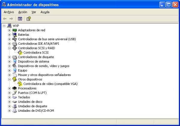180x126 pixels.
Task: Expand the Procesadores node
Action: 9,88
